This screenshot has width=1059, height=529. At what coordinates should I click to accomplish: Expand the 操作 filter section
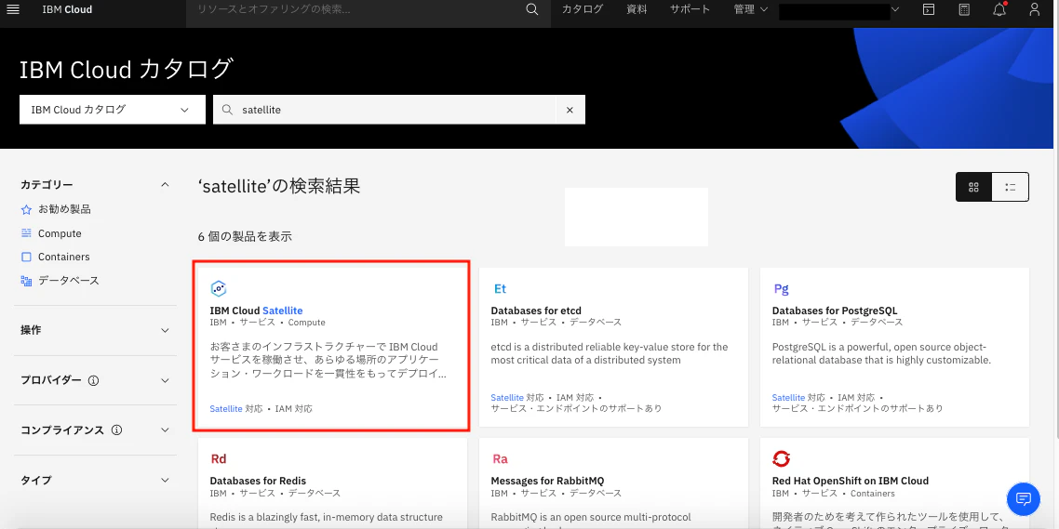(165, 331)
